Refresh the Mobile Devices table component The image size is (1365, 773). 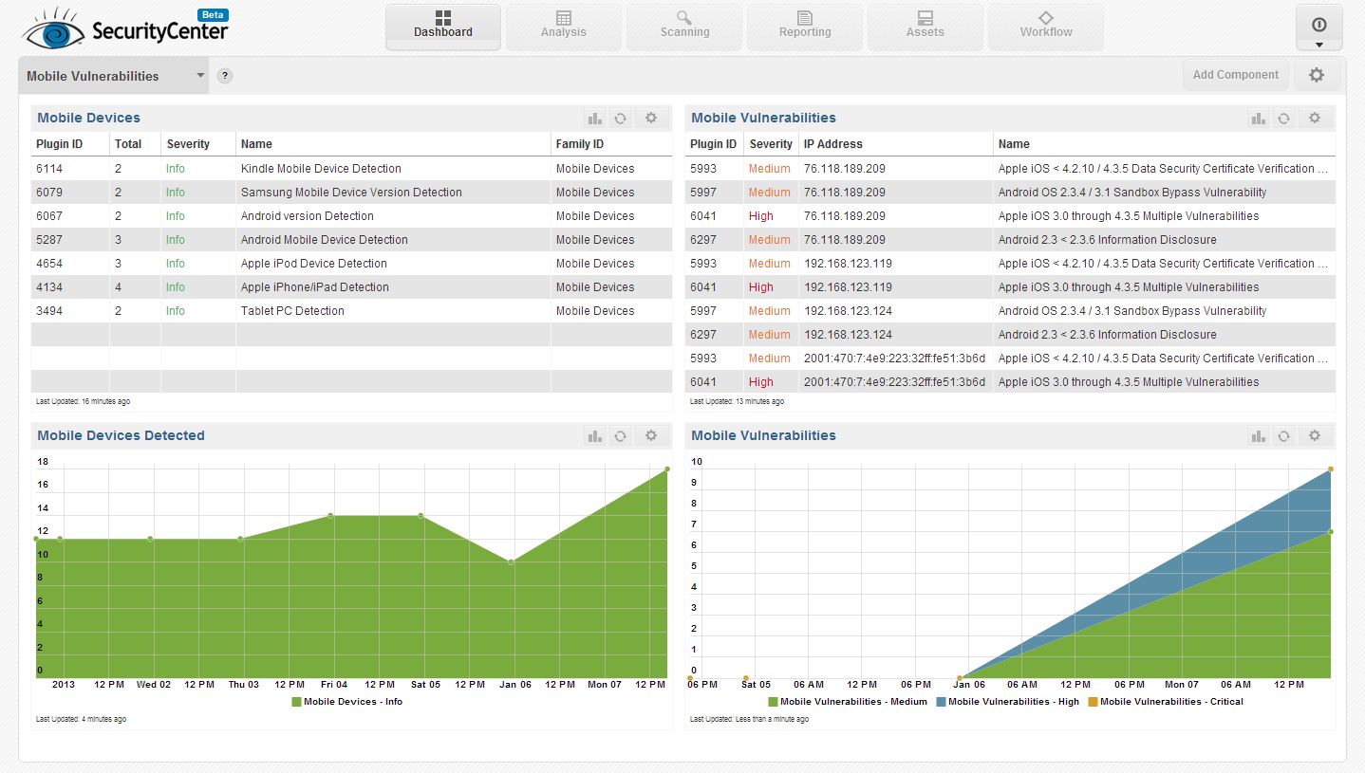point(620,119)
